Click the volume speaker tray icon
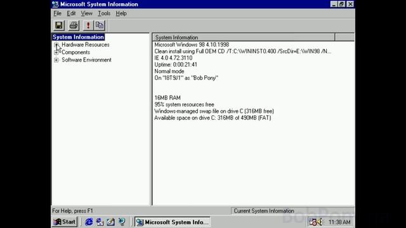Screen dimensions: 406x228 tap(320, 222)
